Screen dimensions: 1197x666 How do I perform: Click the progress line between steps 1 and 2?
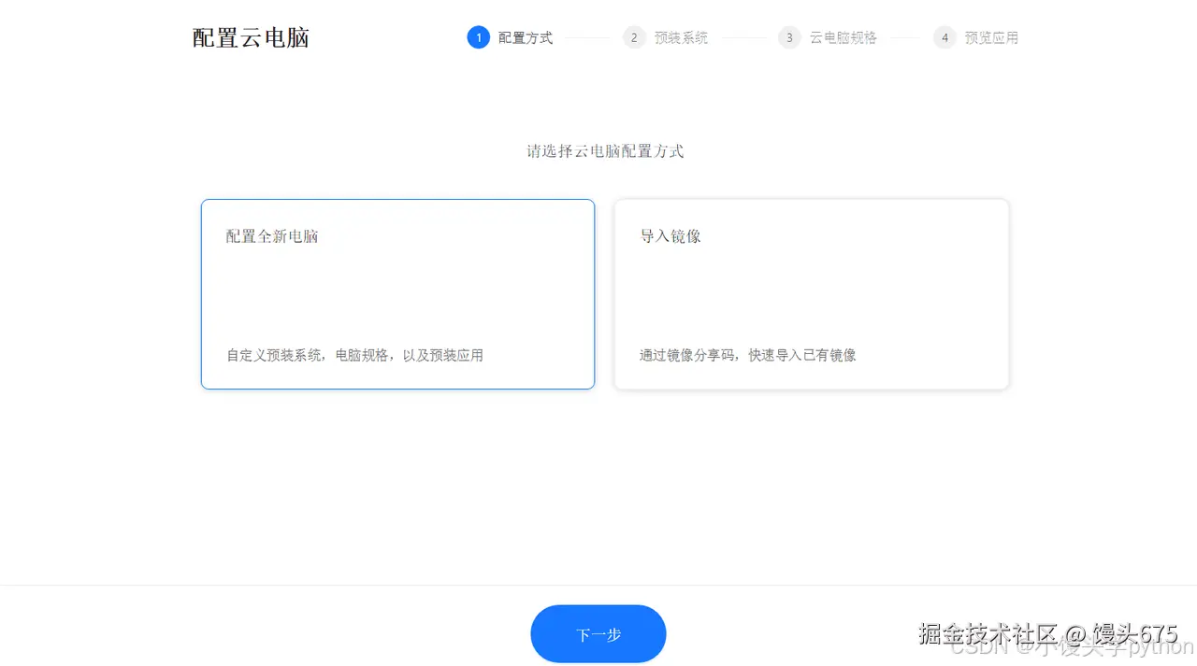click(589, 37)
